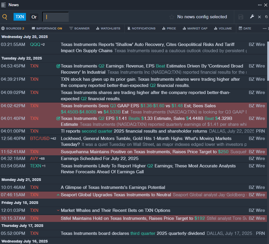
Task: Click the 'Thursday July 17, 2025' date header
Action: coord(22,226)
